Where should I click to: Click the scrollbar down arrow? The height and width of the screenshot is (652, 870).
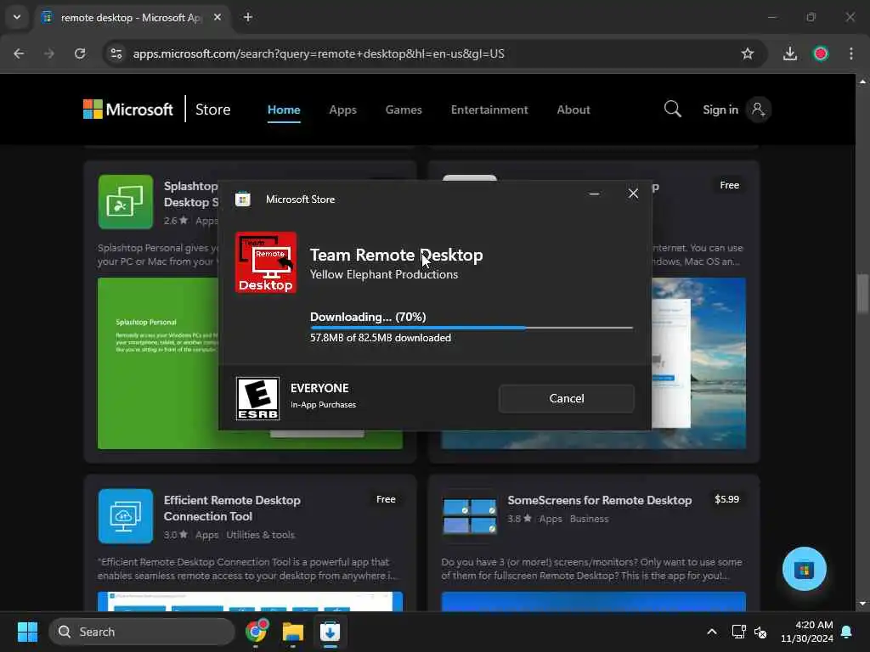coord(862,604)
